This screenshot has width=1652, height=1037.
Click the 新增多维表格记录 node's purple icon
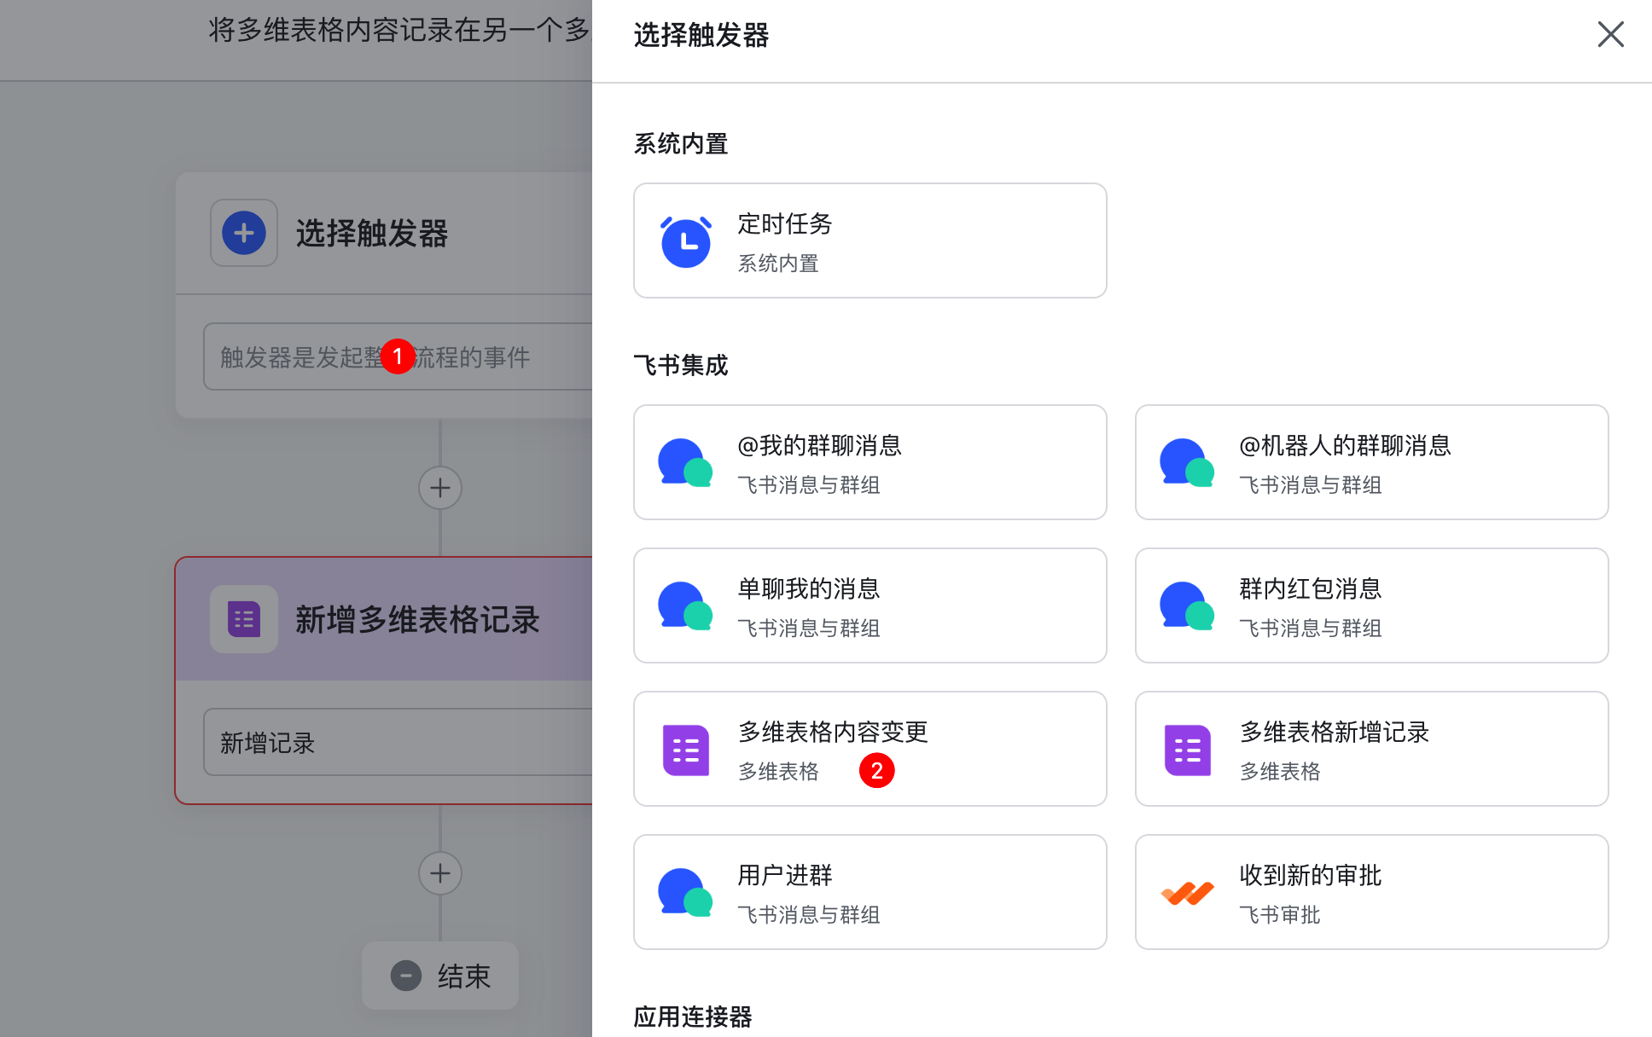coord(244,619)
